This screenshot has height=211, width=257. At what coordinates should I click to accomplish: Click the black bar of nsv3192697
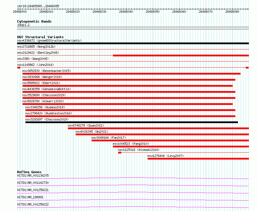coord(132,122)
